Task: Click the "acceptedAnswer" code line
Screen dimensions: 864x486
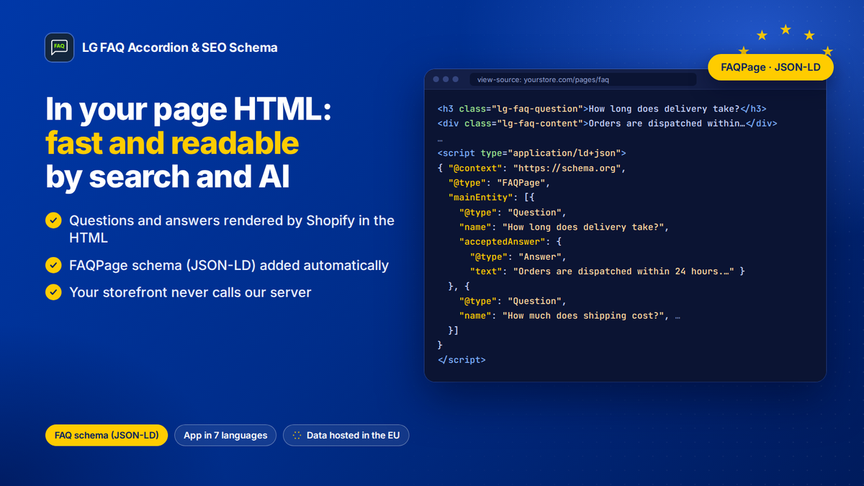Action: click(510, 242)
